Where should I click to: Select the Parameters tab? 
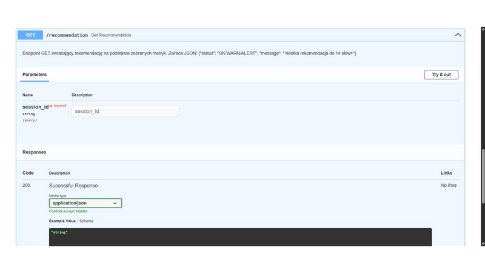click(35, 75)
